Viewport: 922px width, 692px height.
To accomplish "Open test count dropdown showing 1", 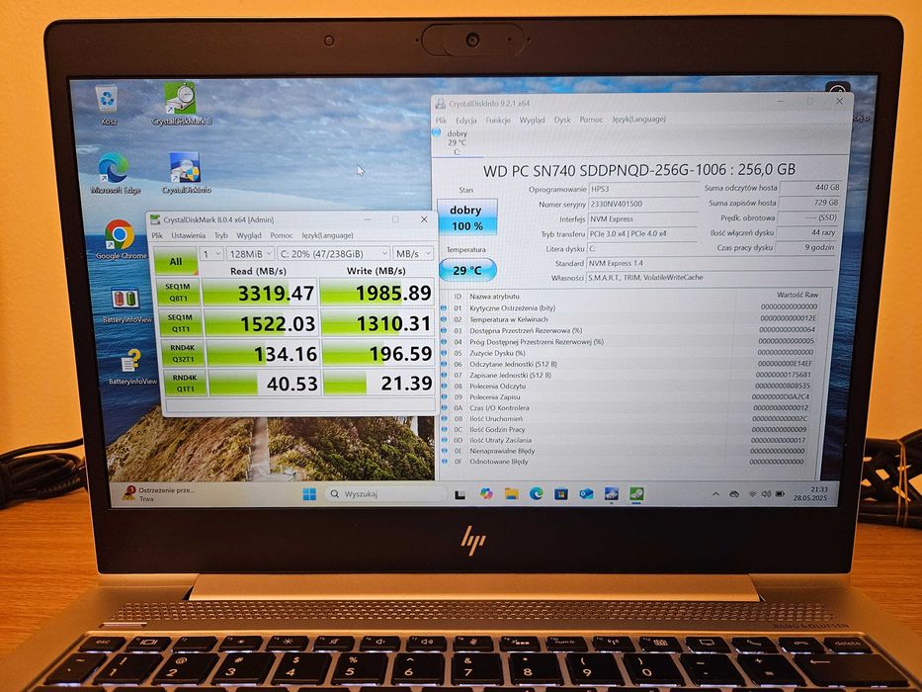I will point(211,254).
